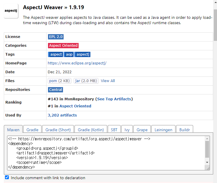The width and height of the screenshot is (217, 183).
Task: Click the AspectJ Weaver » 1.9.19 title
Action: pyautogui.click(x=53, y=7)
